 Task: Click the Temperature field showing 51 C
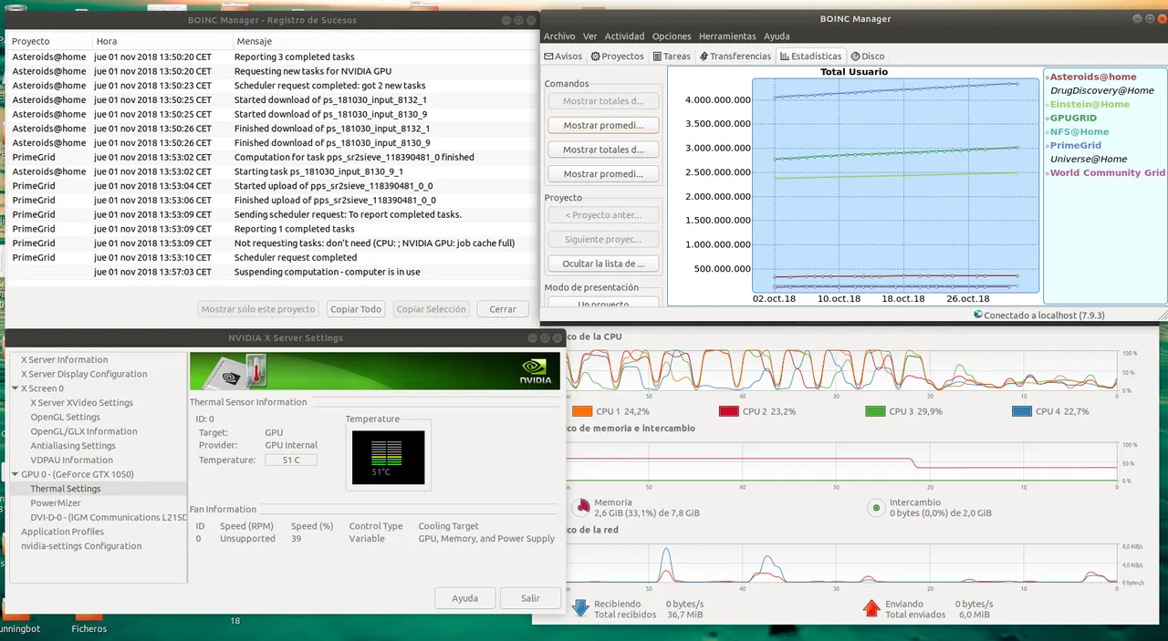[x=291, y=460]
